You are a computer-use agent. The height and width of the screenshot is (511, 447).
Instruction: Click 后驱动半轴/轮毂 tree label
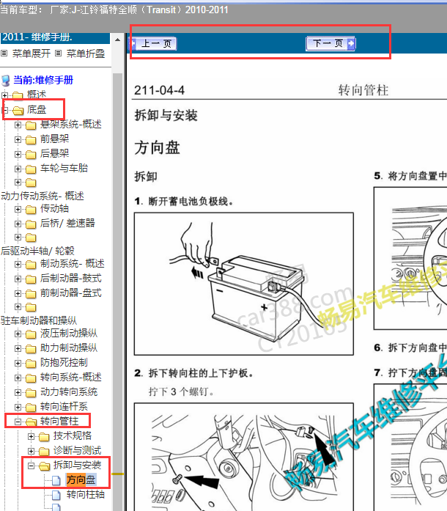(x=37, y=251)
